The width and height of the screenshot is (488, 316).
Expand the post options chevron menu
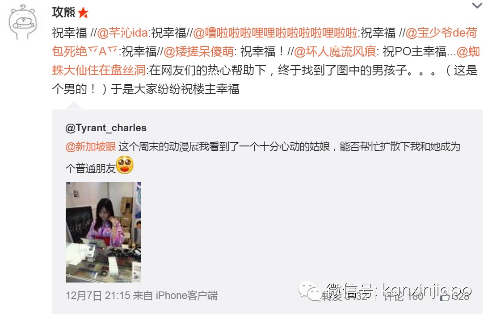point(477,5)
